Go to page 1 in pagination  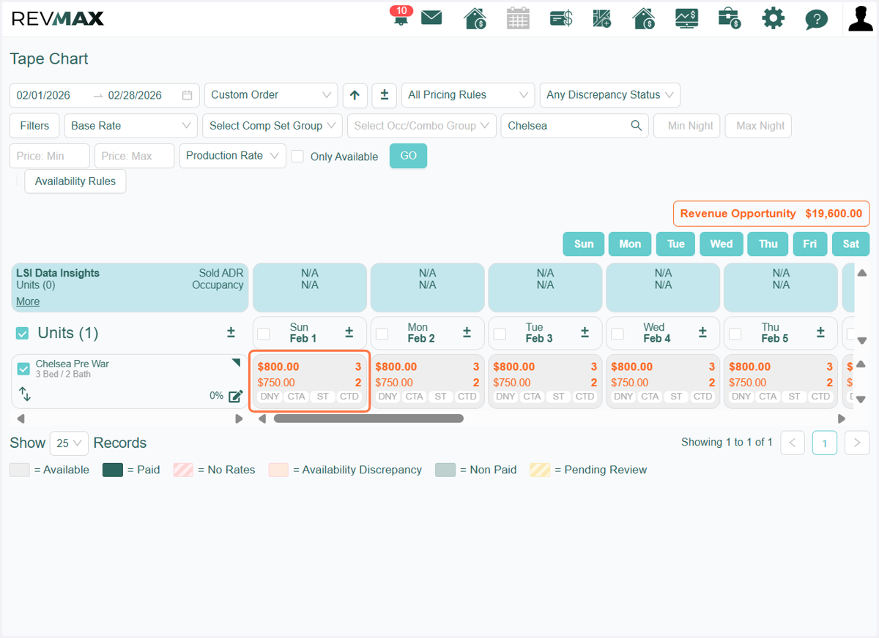click(825, 443)
